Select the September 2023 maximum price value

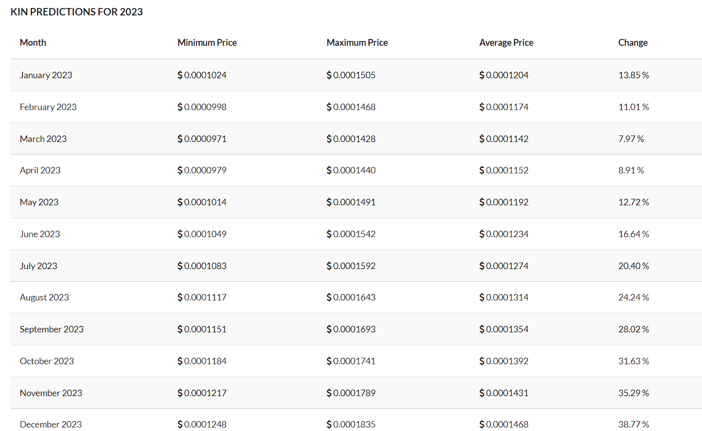coord(351,329)
